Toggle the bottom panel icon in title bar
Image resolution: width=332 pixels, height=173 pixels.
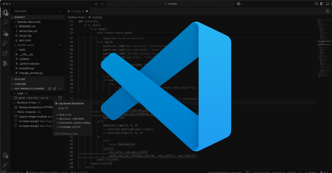pos(327,4)
